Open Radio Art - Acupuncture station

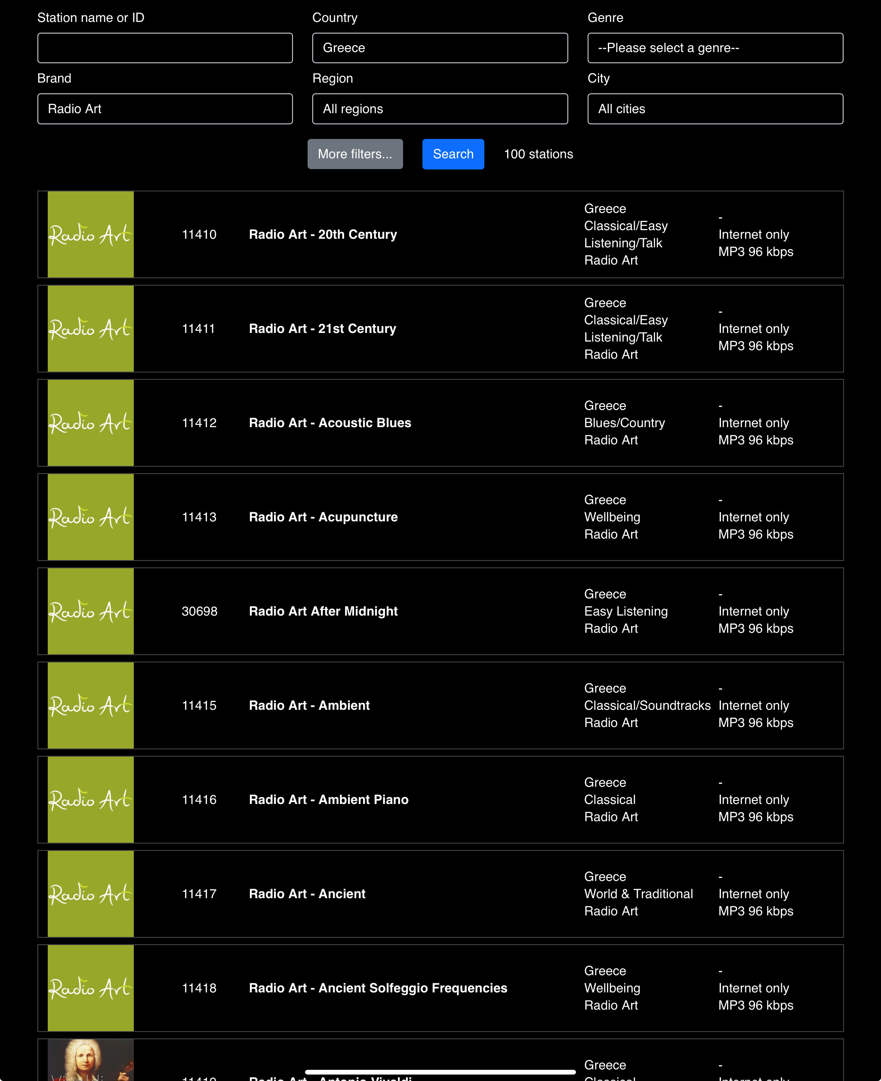coord(323,517)
